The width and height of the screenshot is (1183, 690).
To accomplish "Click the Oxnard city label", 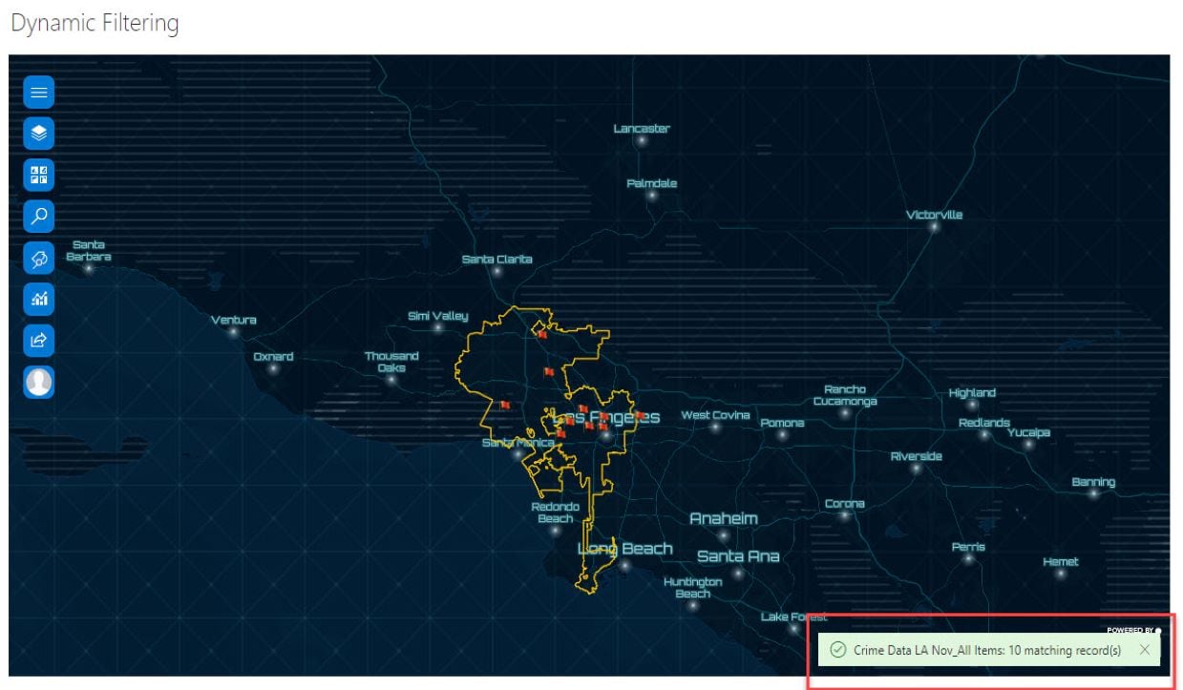I will point(273,357).
